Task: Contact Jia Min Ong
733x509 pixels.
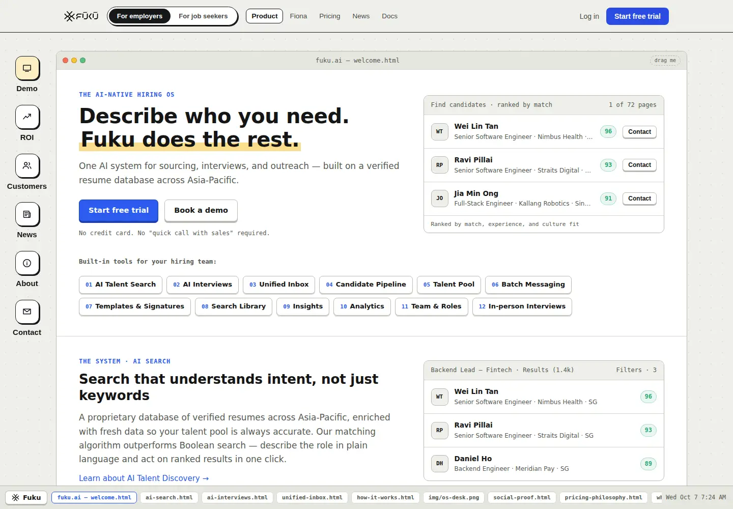Action: (639, 199)
